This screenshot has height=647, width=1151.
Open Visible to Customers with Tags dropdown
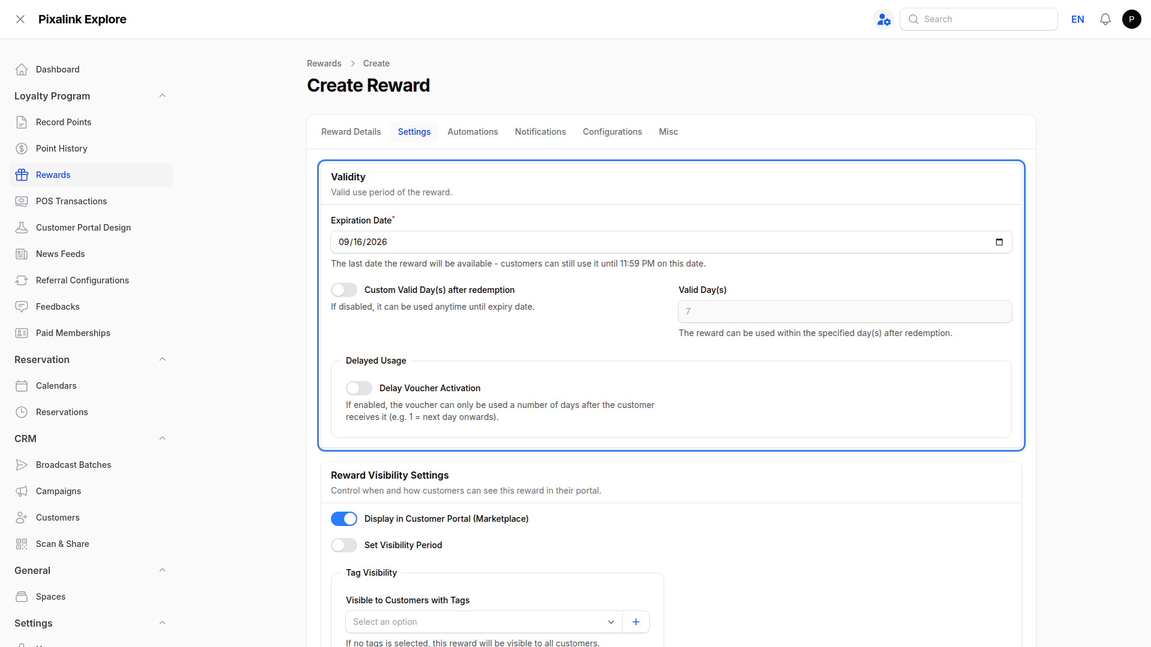point(484,622)
